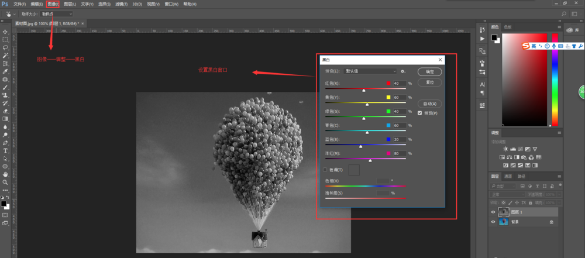
Task: Click the lock icon on 背景 layer
Action: tap(551, 222)
